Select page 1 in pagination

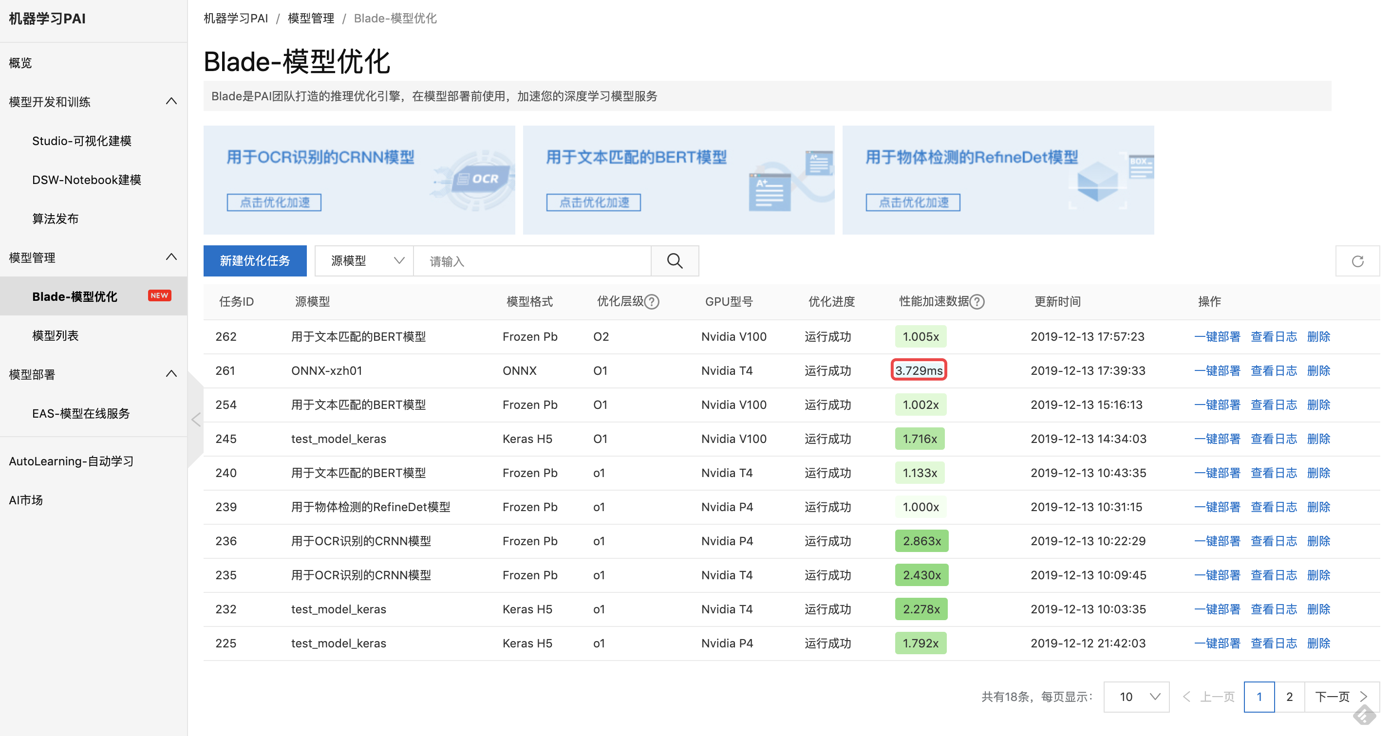tap(1259, 697)
